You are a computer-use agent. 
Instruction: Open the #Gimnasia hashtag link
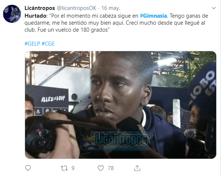coord(153,16)
